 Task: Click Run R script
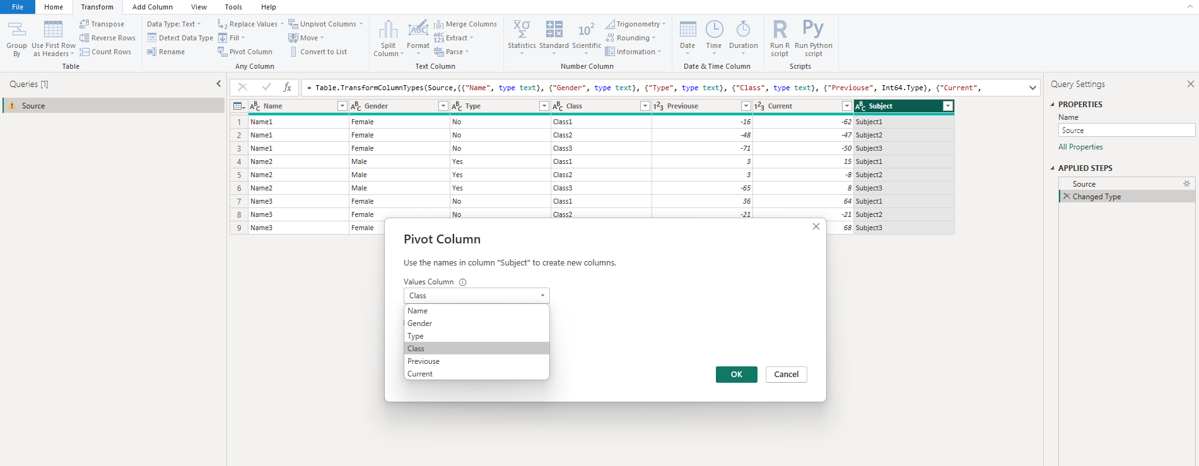(780, 38)
